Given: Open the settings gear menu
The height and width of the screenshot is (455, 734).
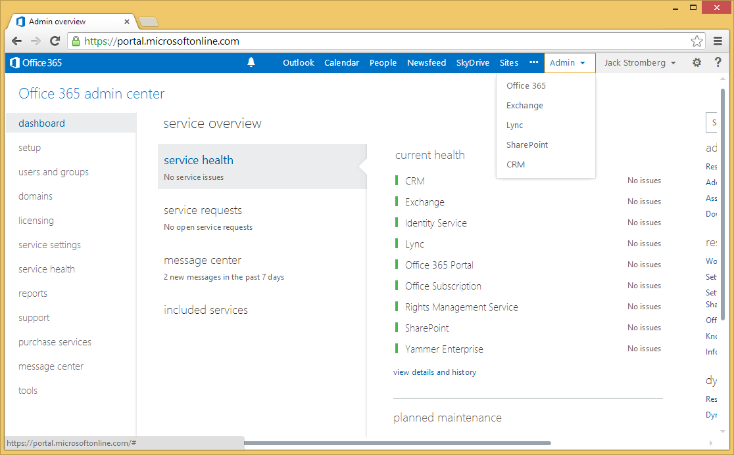Looking at the screenshot, I should (697, 62).
